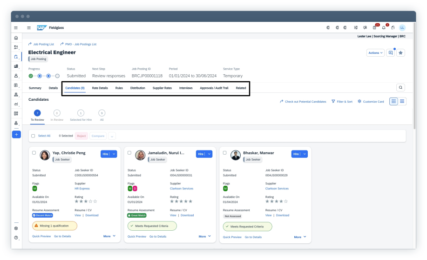Open the notifications bell icon

pyautogui.click(x=384, y=28)
